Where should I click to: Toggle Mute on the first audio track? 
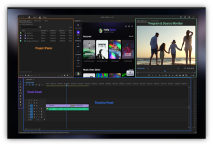point(37,109)
